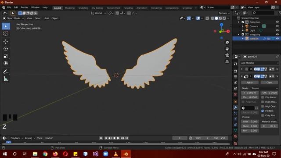Open the Physics properties tab icon
This screenshot has height=158, width=281.
(235, 119)
